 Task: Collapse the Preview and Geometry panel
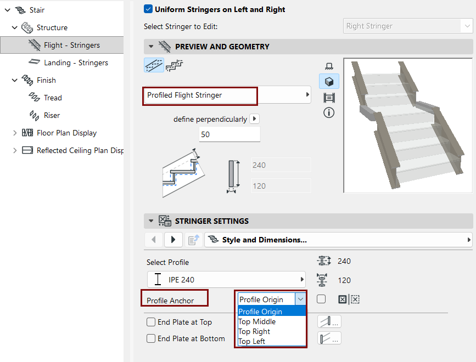(151, 47)
